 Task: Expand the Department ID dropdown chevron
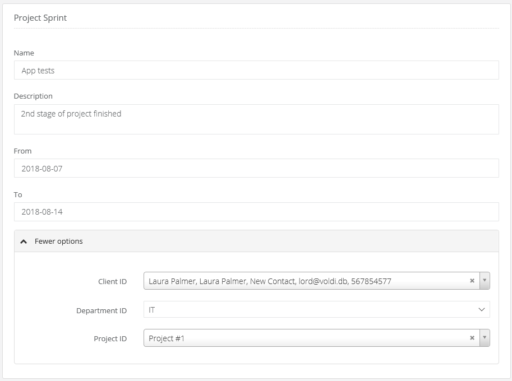click(481, 310)
